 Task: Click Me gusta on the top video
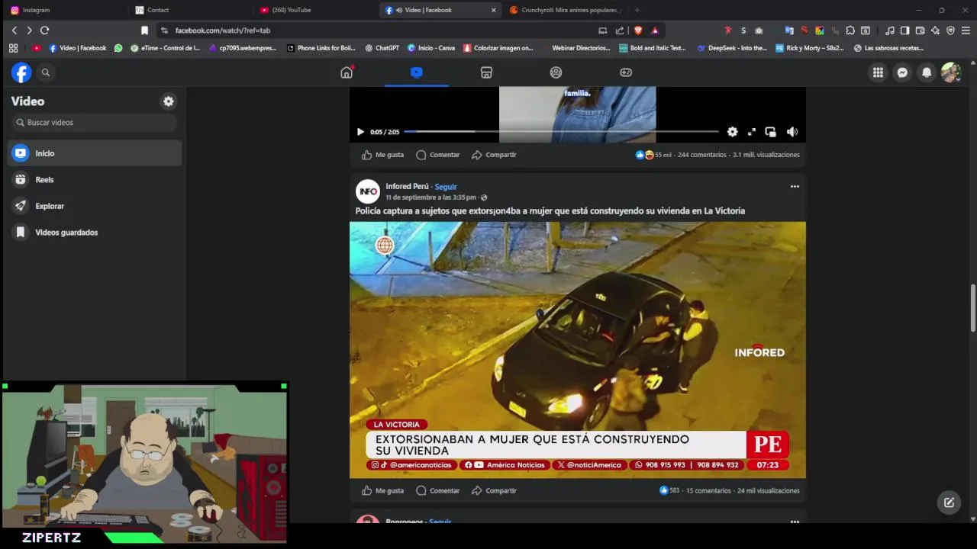click(382, 155)
